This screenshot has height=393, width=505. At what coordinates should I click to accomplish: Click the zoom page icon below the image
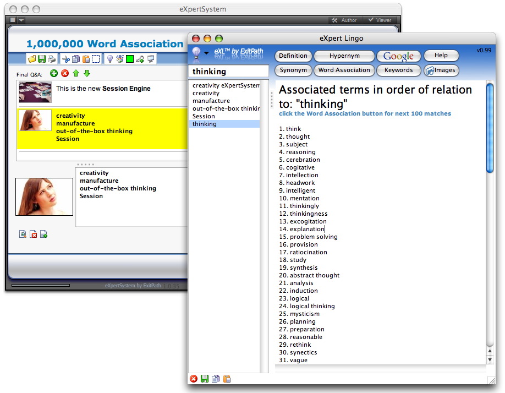pos(23,234)
